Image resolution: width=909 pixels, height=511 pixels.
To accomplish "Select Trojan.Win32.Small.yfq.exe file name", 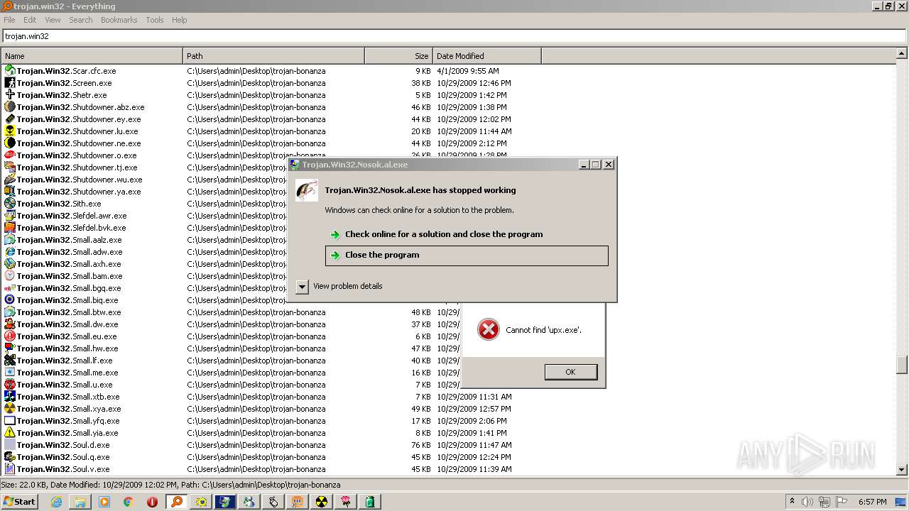I will tap(68, 421).
